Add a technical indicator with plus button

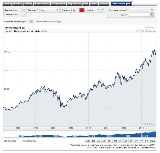(x=31, y=22)
